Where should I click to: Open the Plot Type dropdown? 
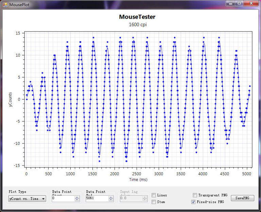point(27,198)
